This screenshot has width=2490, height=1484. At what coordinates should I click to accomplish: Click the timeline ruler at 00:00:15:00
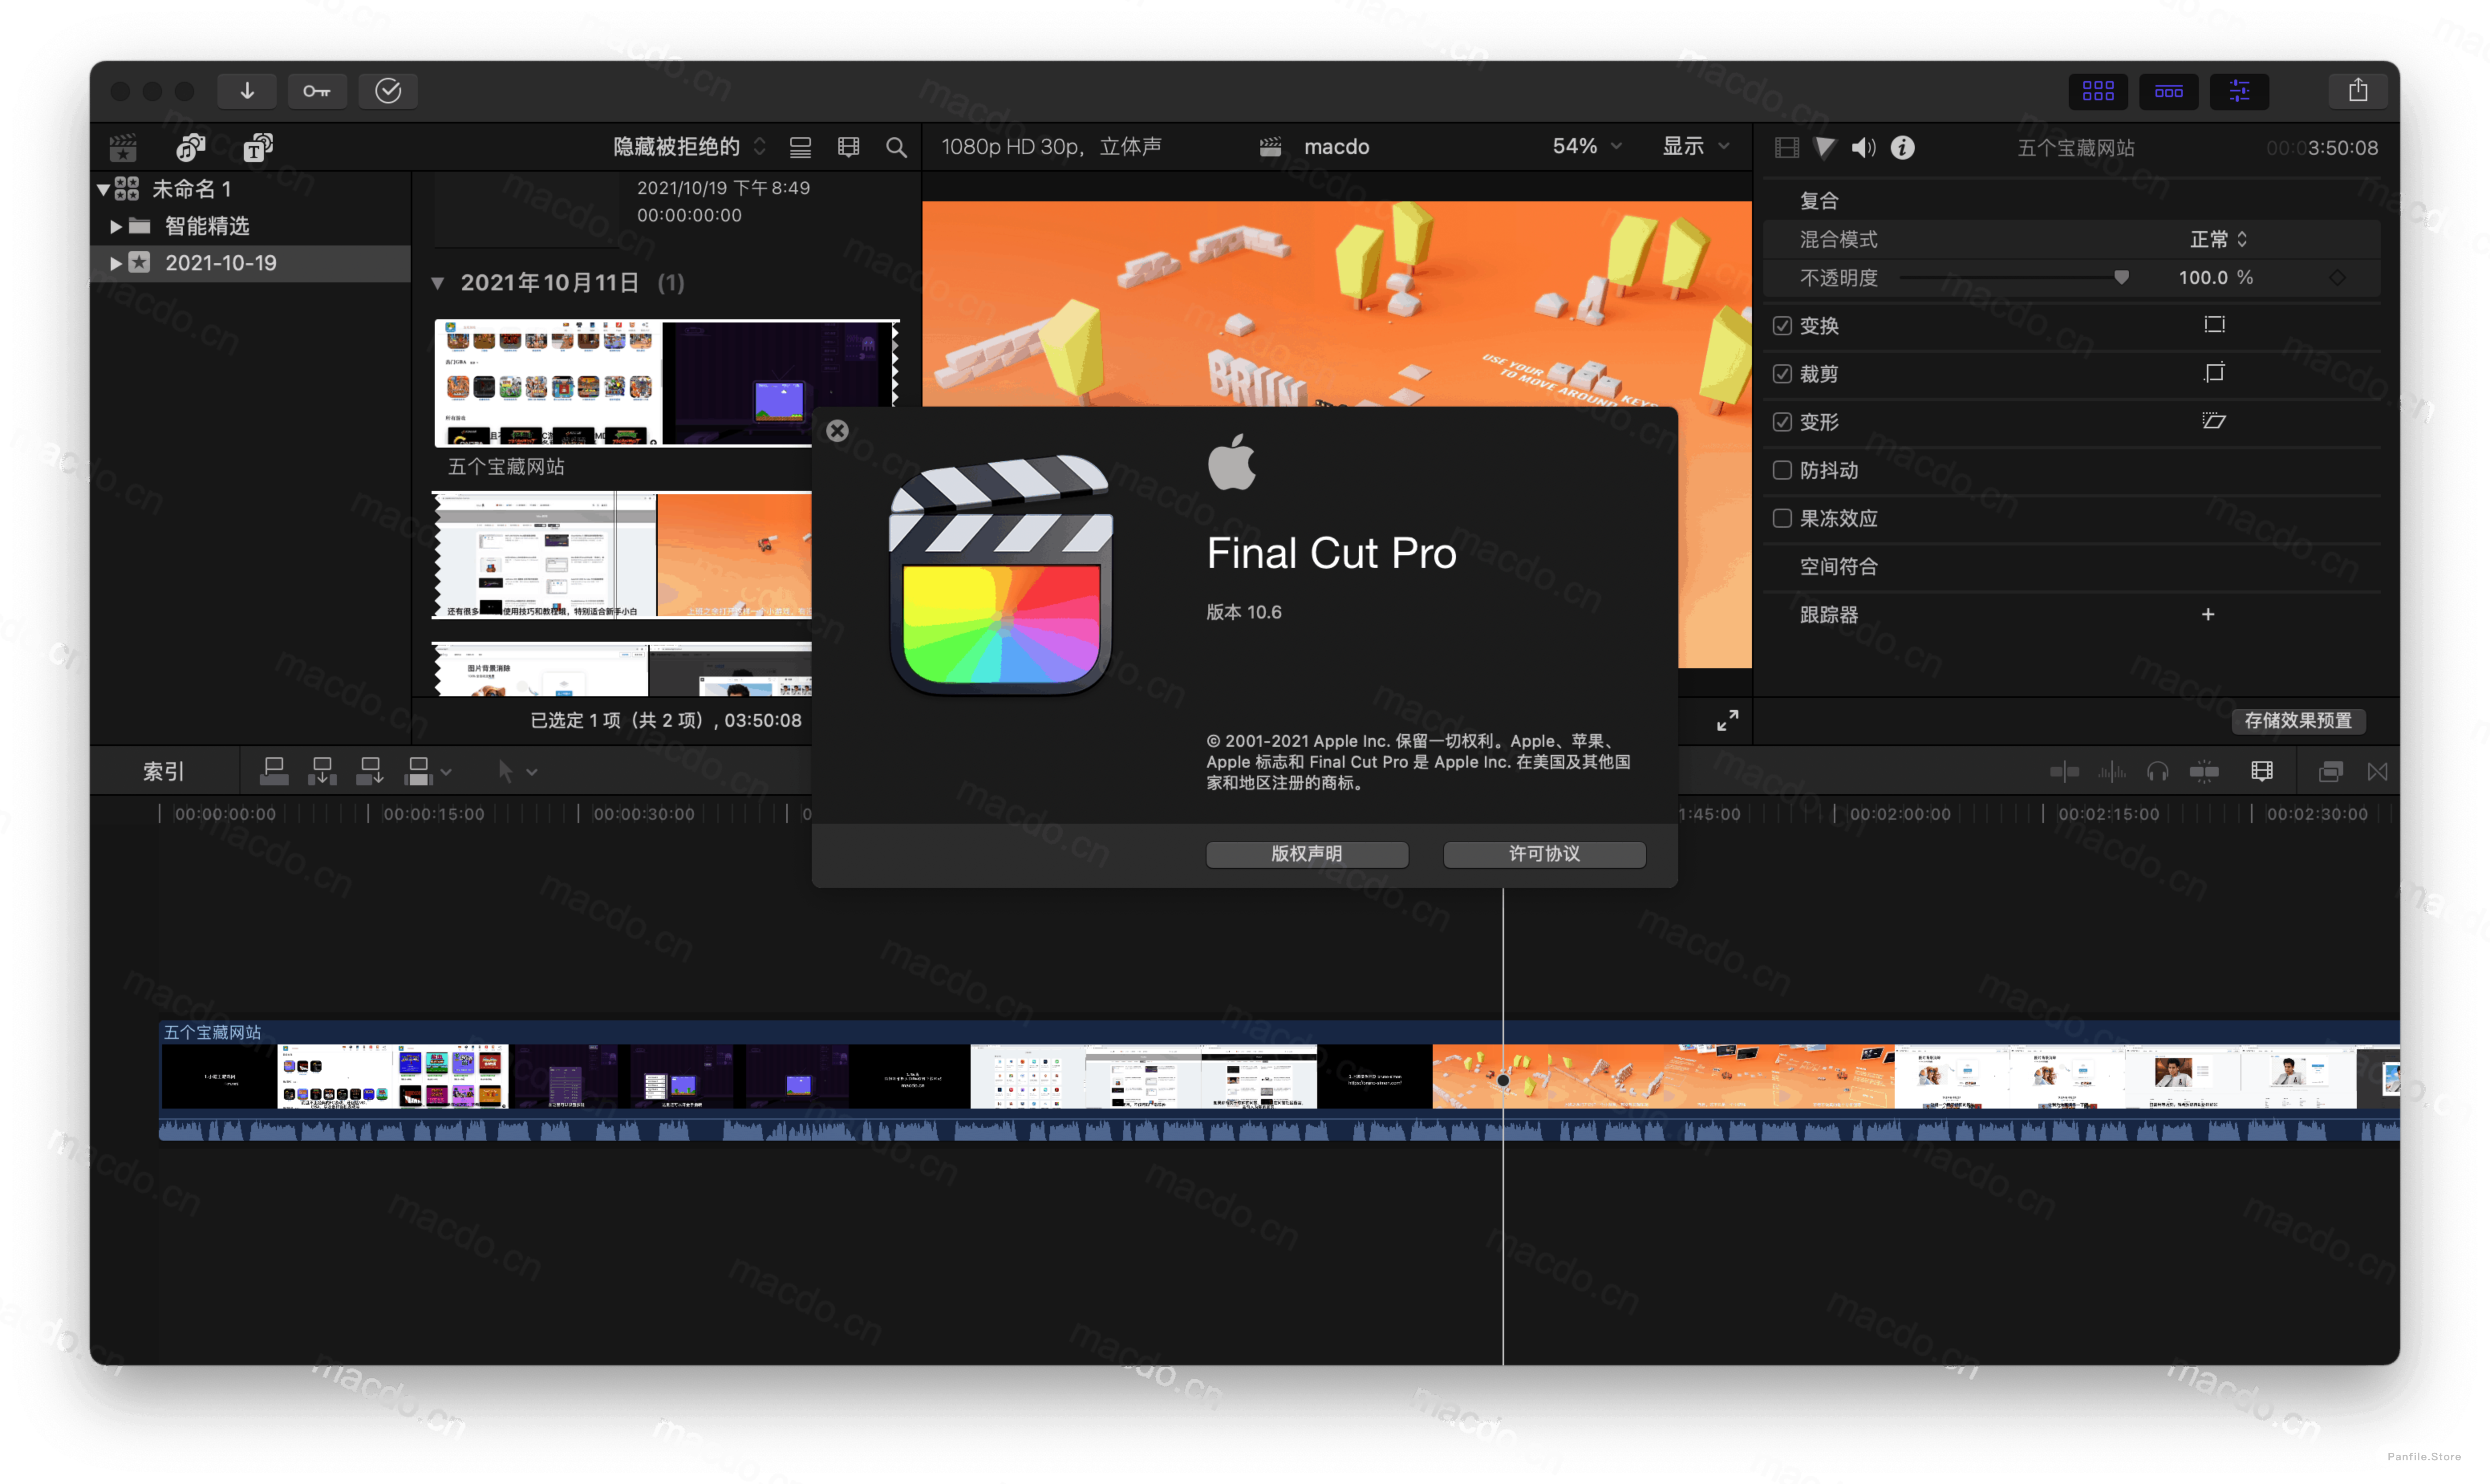coord(434,814)
